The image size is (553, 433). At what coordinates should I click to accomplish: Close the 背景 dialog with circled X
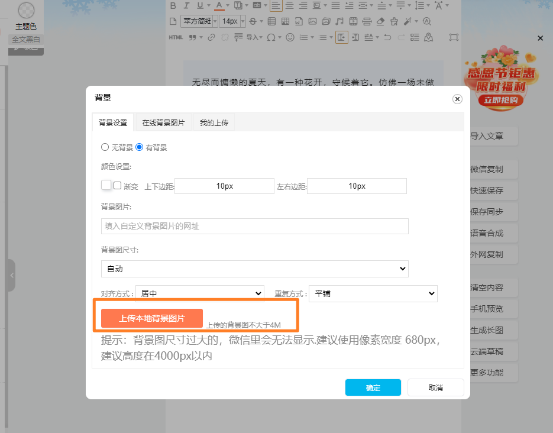457,99
